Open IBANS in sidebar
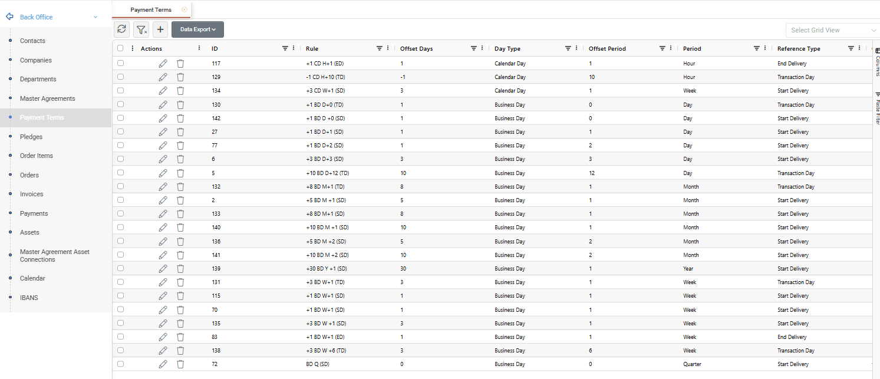 (29, 298)
